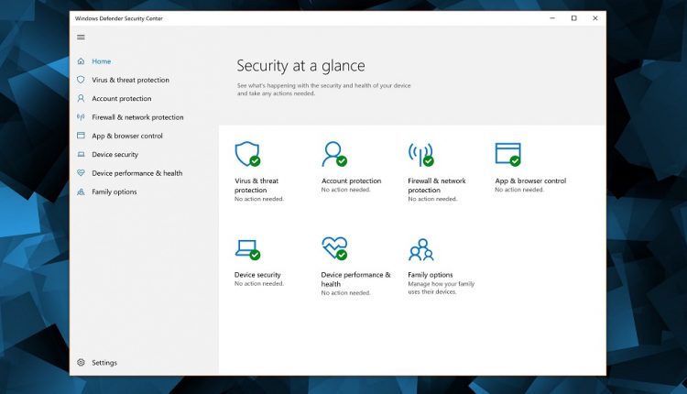The image size is (687, 394).
Task: Click the Virus & threat protection tile title
Action: 256,185
